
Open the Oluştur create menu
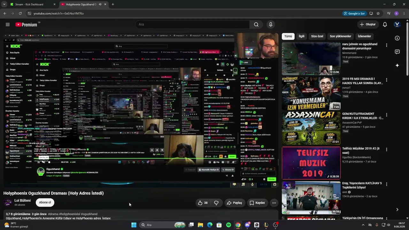coord(368,25)
